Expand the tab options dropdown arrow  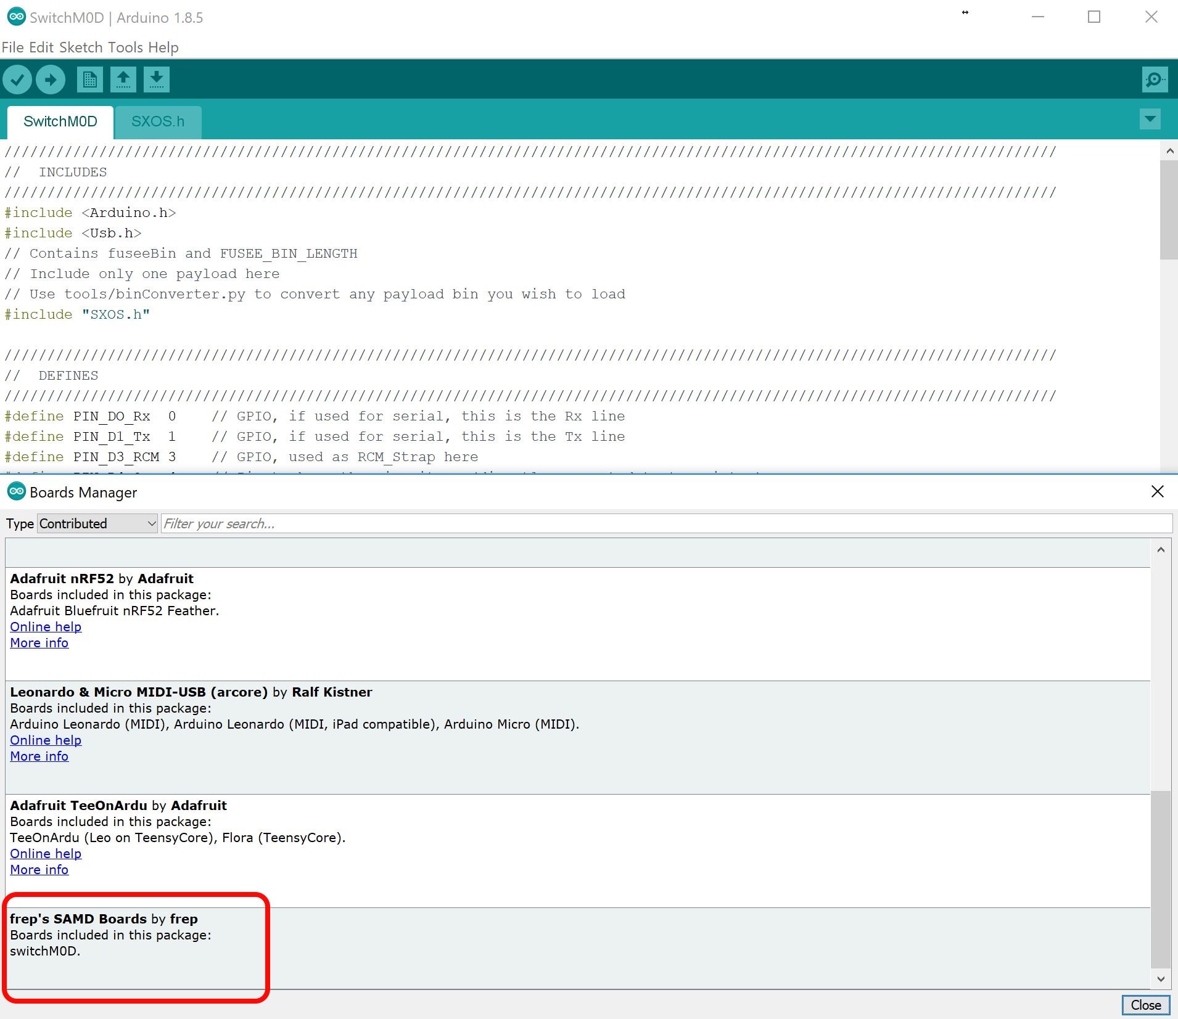click(1150, 119)
